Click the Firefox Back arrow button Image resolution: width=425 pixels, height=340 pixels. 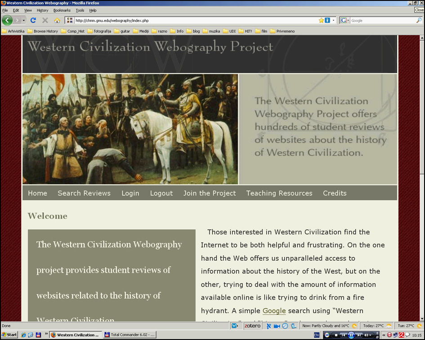click(x=7, y=20)
